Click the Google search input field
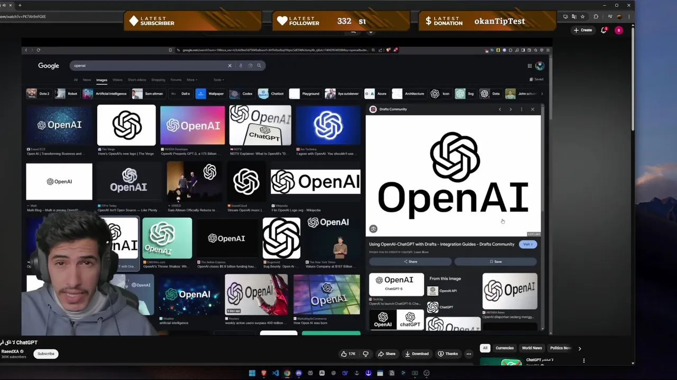The image size is (677, 380). click(x=148, y=65)
